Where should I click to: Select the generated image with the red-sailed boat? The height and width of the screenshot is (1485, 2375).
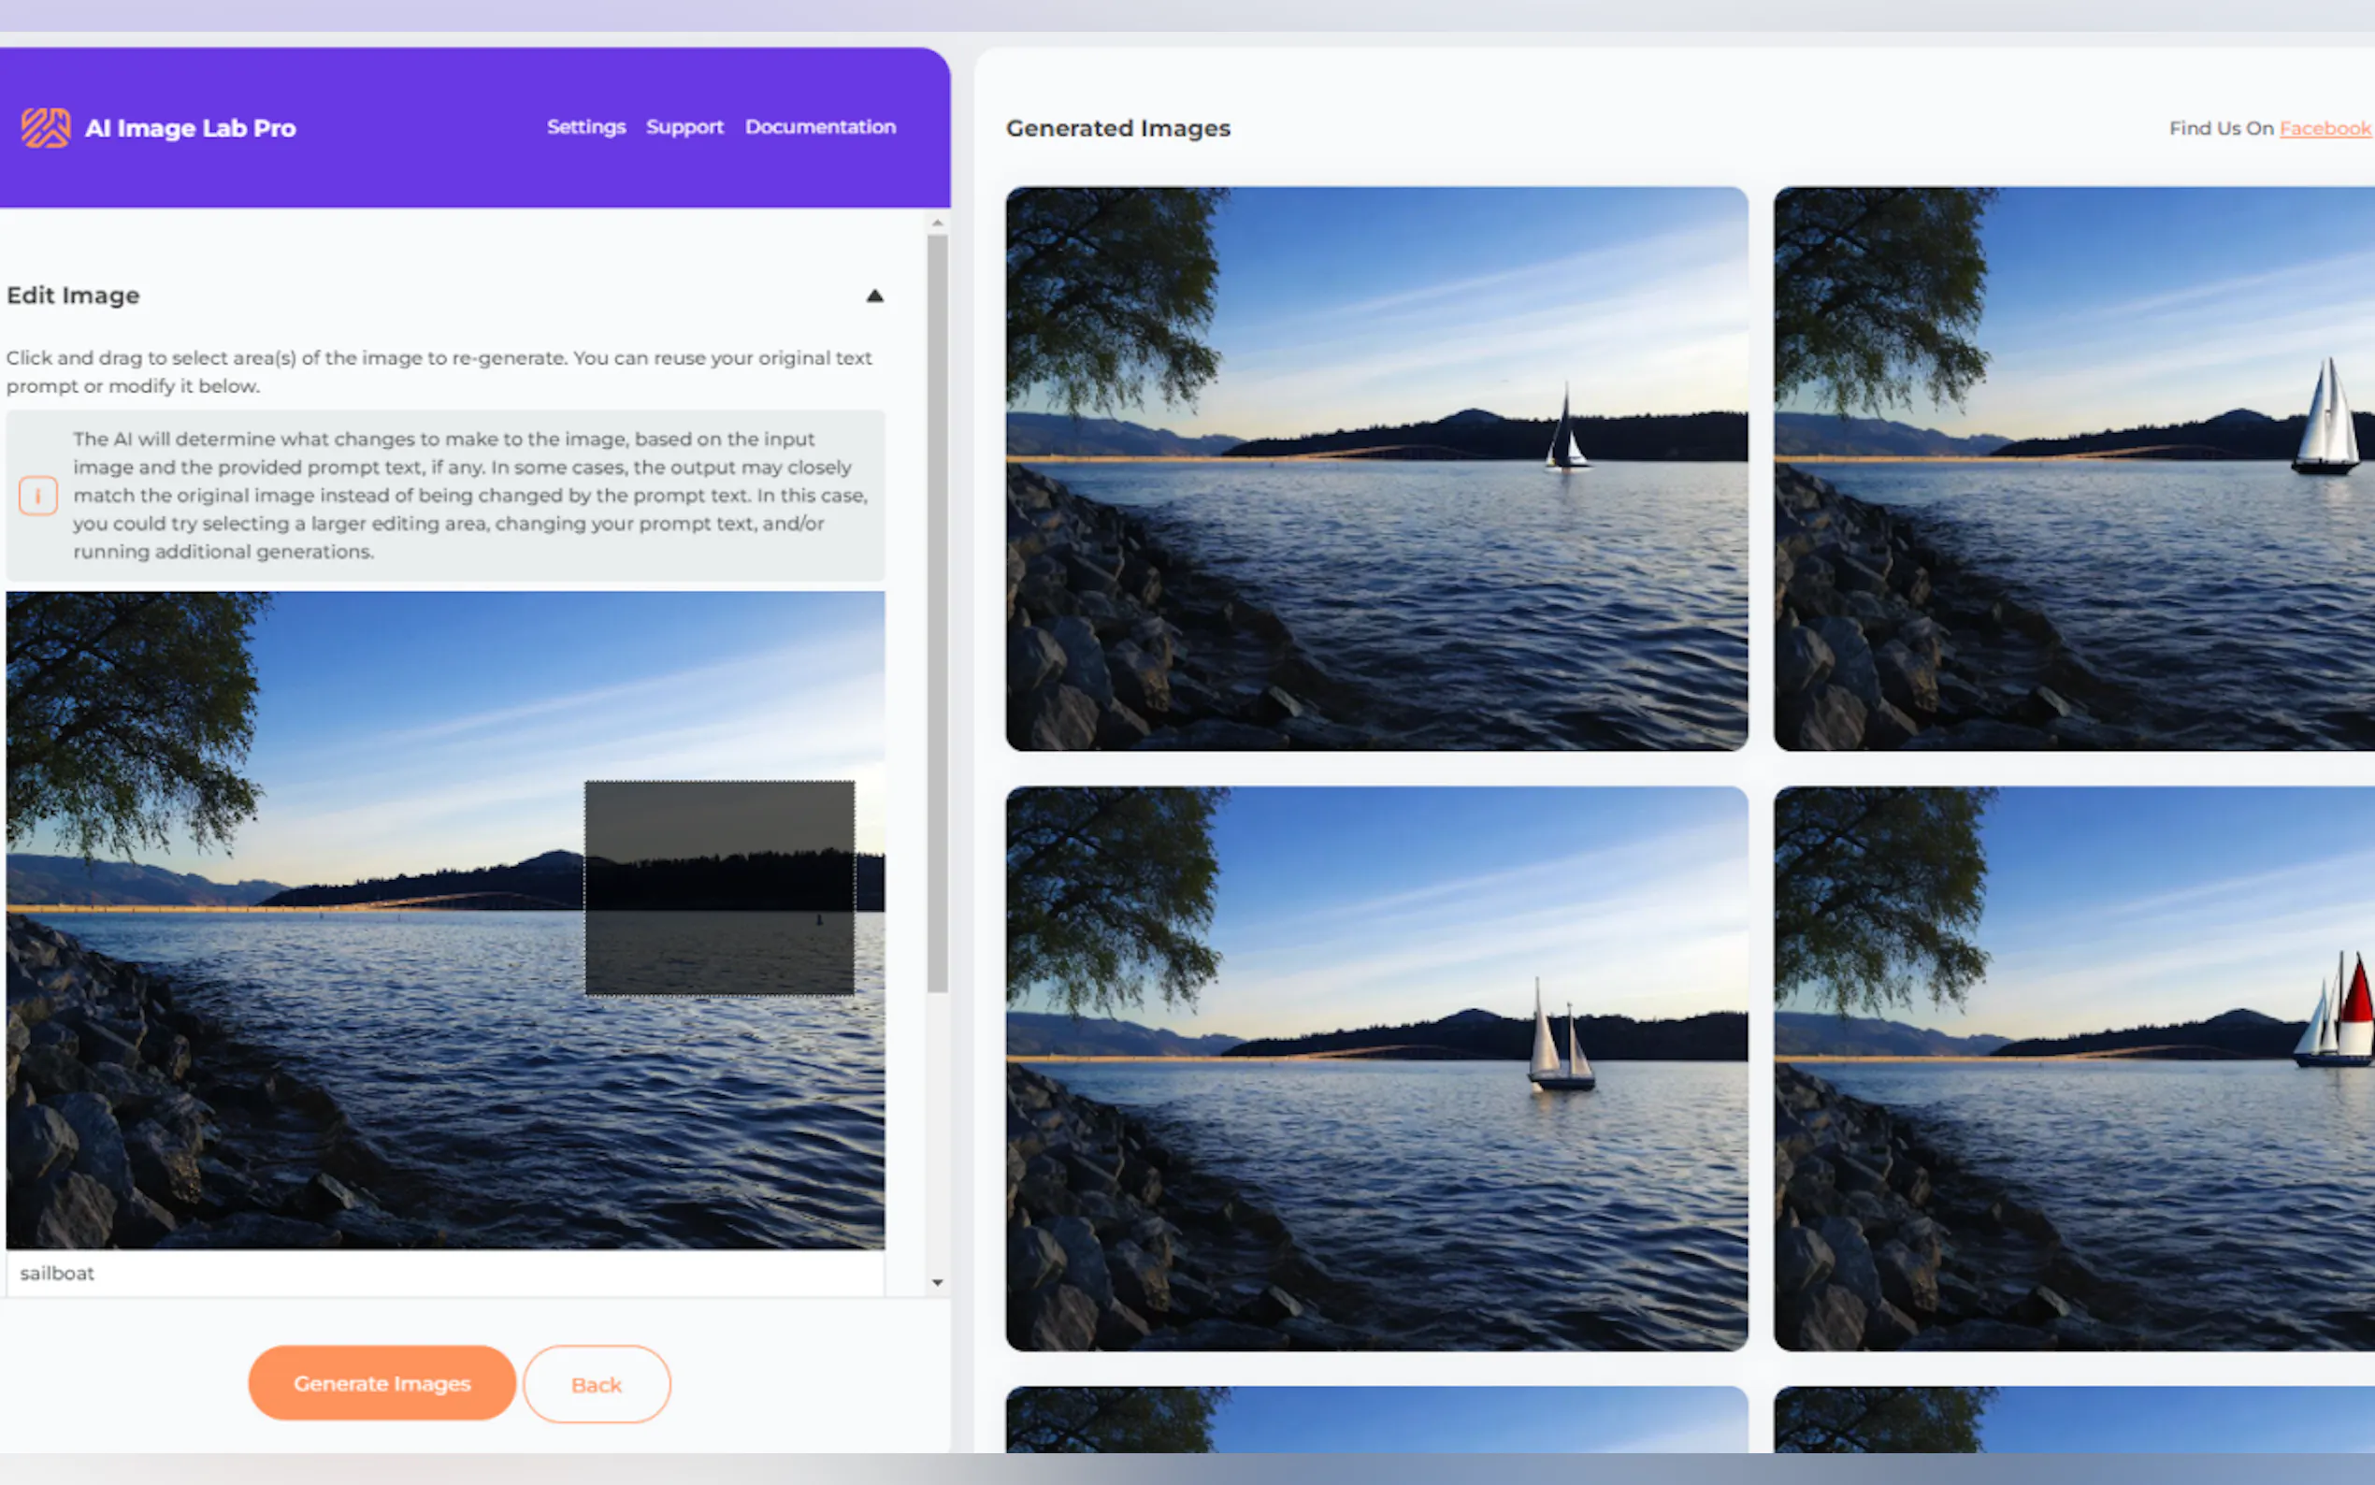click(2074, 1069)
